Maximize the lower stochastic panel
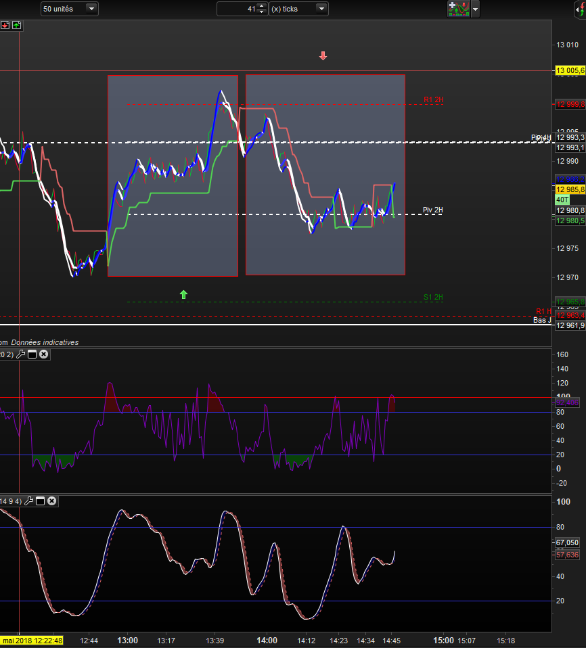This screenshot has width=586, height=648. 40,501
